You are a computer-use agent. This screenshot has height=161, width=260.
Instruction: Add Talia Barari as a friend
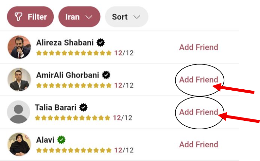coord(199,112)
